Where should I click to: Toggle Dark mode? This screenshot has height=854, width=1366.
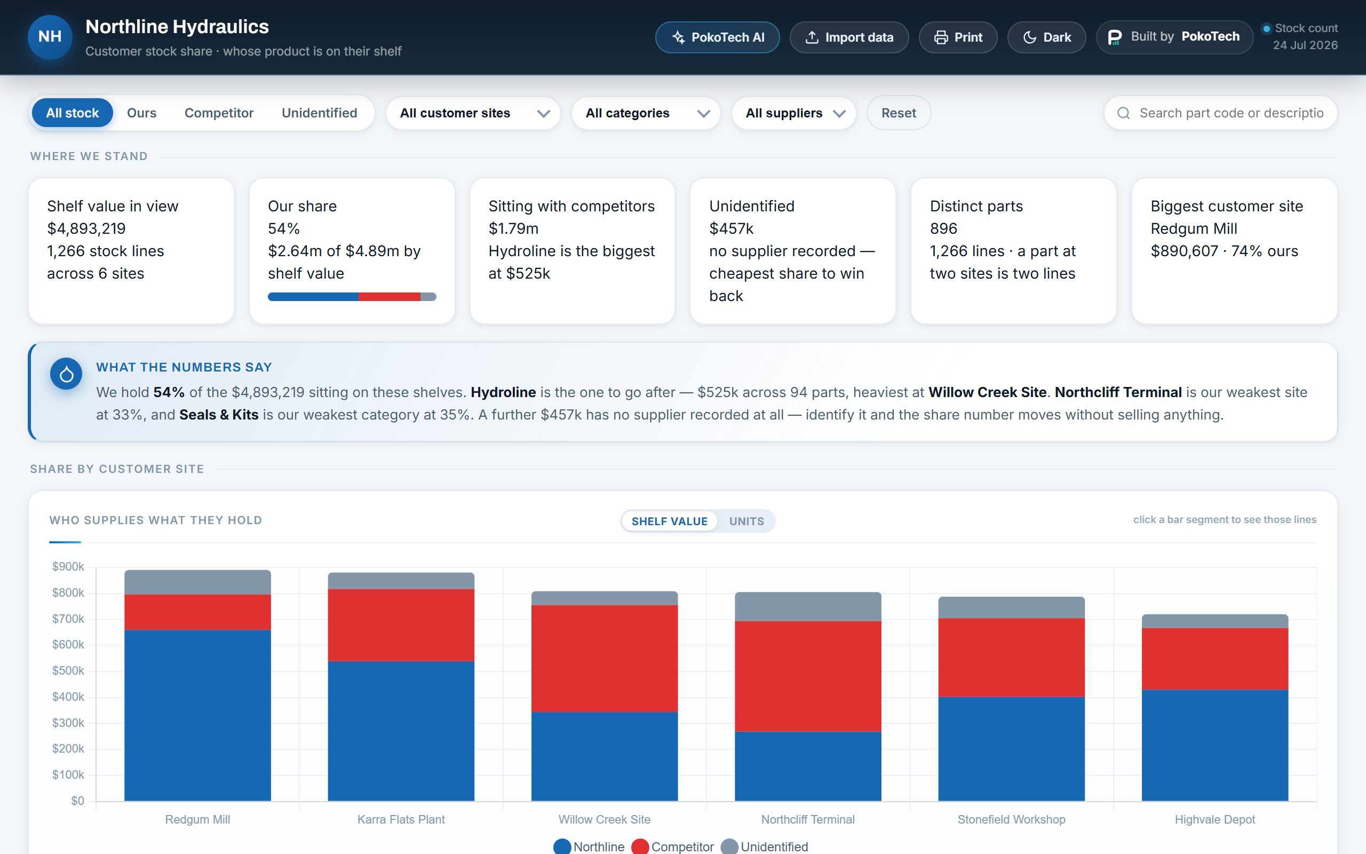coord(1046,37)
